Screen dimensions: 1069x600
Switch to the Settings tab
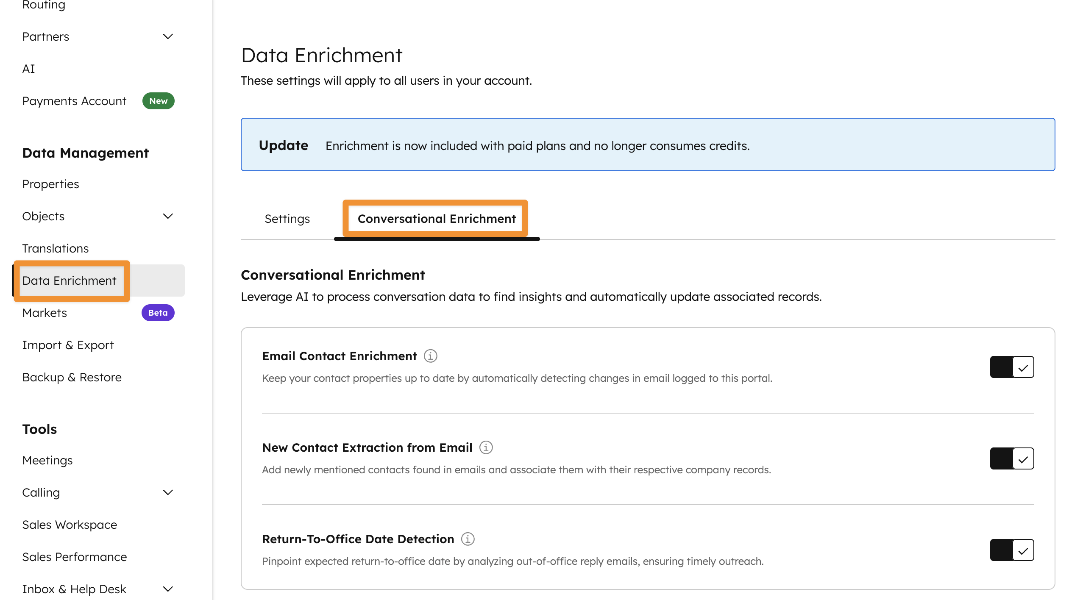pyautogui.click(x=287, y=219)
